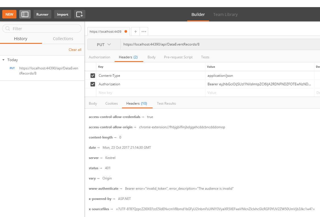Image resolution: width=320 pixels, height=217 pixels.
Task: Open the request Body tab
Action: pyautogui.click(x=151, y=57)
